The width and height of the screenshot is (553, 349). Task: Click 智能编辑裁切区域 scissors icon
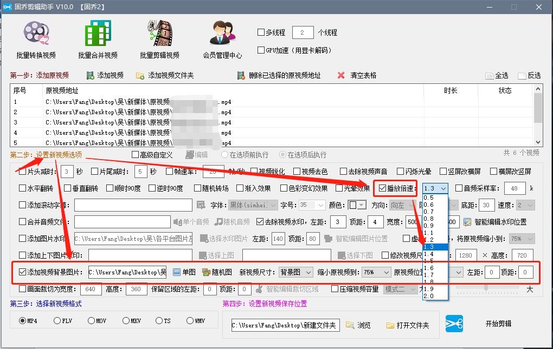point(259,289)
